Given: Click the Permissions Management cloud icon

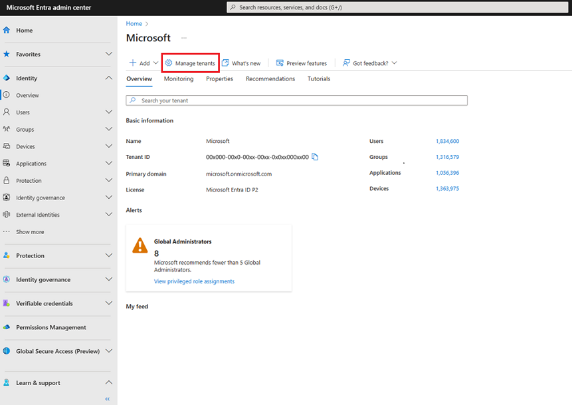Looking at the screenshot, I should tap(7, 327).
